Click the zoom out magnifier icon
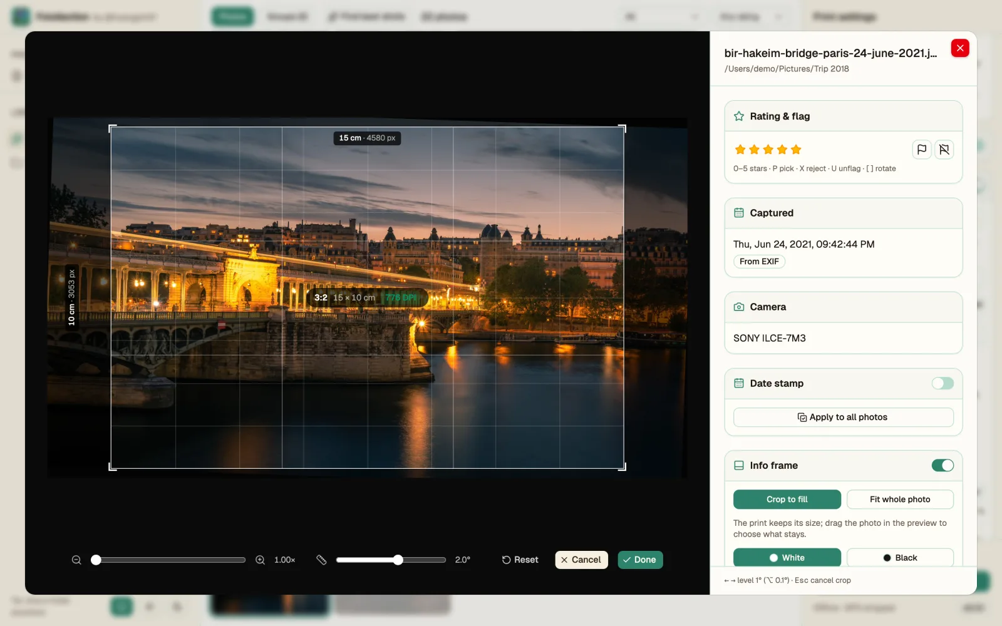The image size is (1002, 626). (x=76, y=560)
